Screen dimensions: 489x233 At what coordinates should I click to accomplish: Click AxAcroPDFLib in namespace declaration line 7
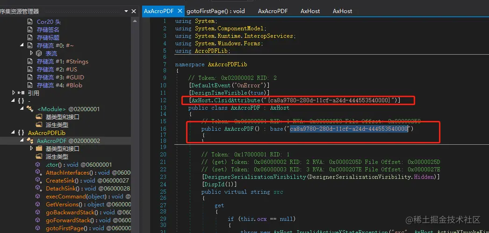(227, 64)
